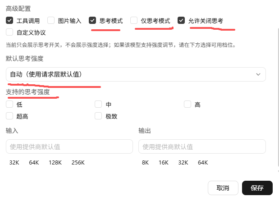
Task: Click the 支持的思考强度 label
Action: click(x=27, y=92)
